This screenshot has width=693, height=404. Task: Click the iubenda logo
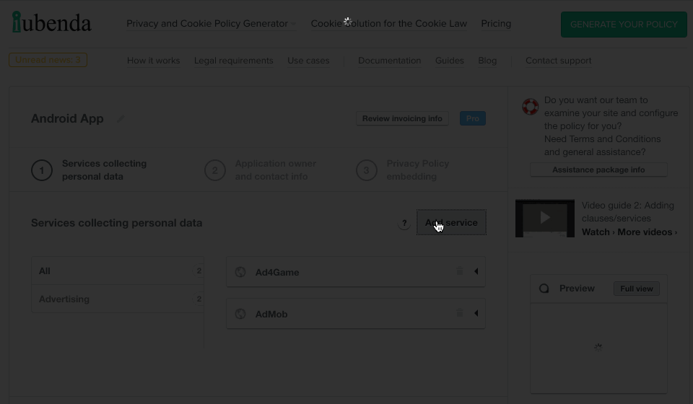point(51,23)
